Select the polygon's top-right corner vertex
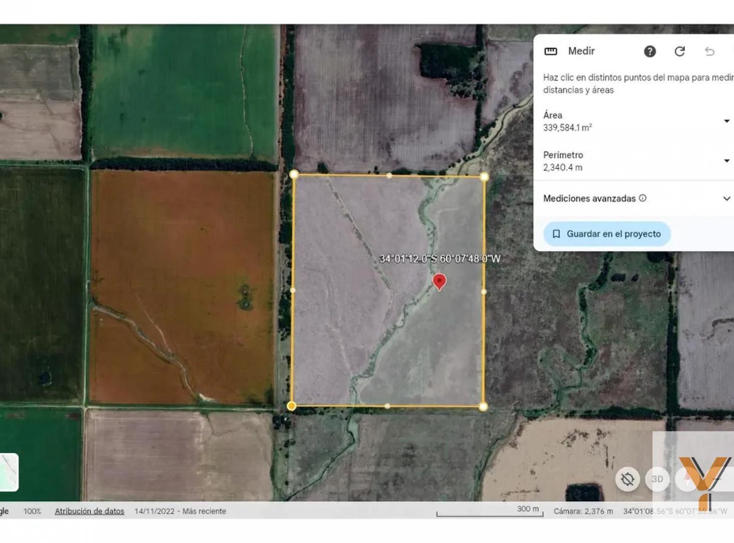This screenshot has width=734, height=543. pos(484,176)
